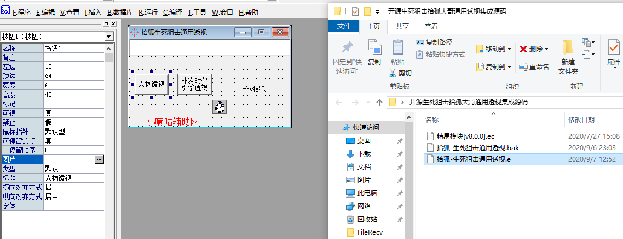Click 桌面 in Quick access sidebar

364,141
